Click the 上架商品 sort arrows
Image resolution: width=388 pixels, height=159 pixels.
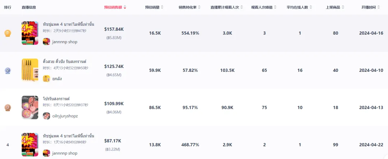tap(343, 8)
